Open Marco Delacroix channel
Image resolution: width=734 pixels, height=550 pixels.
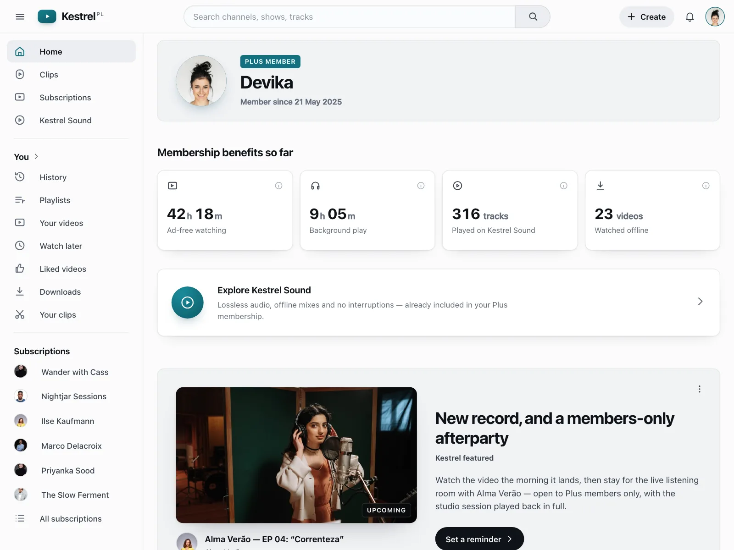[72, 445]
